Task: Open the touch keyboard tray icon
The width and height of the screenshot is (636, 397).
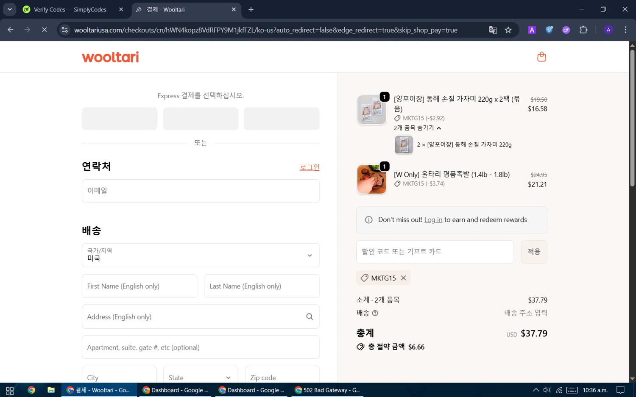Action: pyautogui.click(x=572, y=390)
